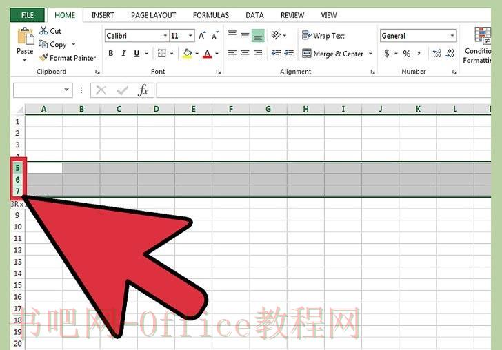502x350 pixels.
Task: Apply Percent Style format
Action: pos(407,54)
